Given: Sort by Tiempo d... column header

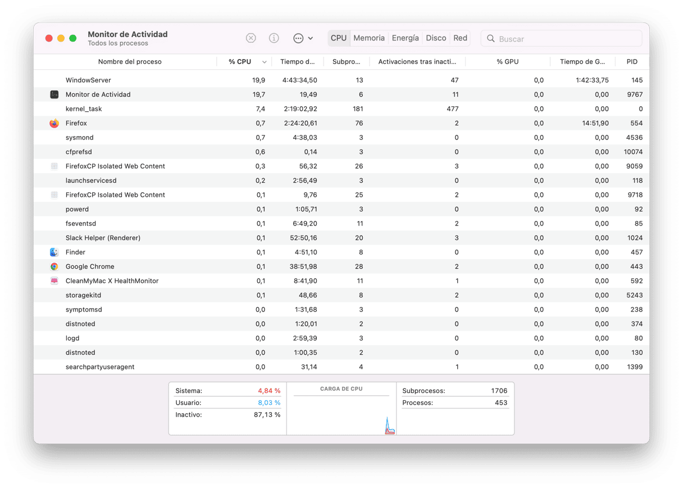Looking at the screenshot, I should (x=298, y=62).
